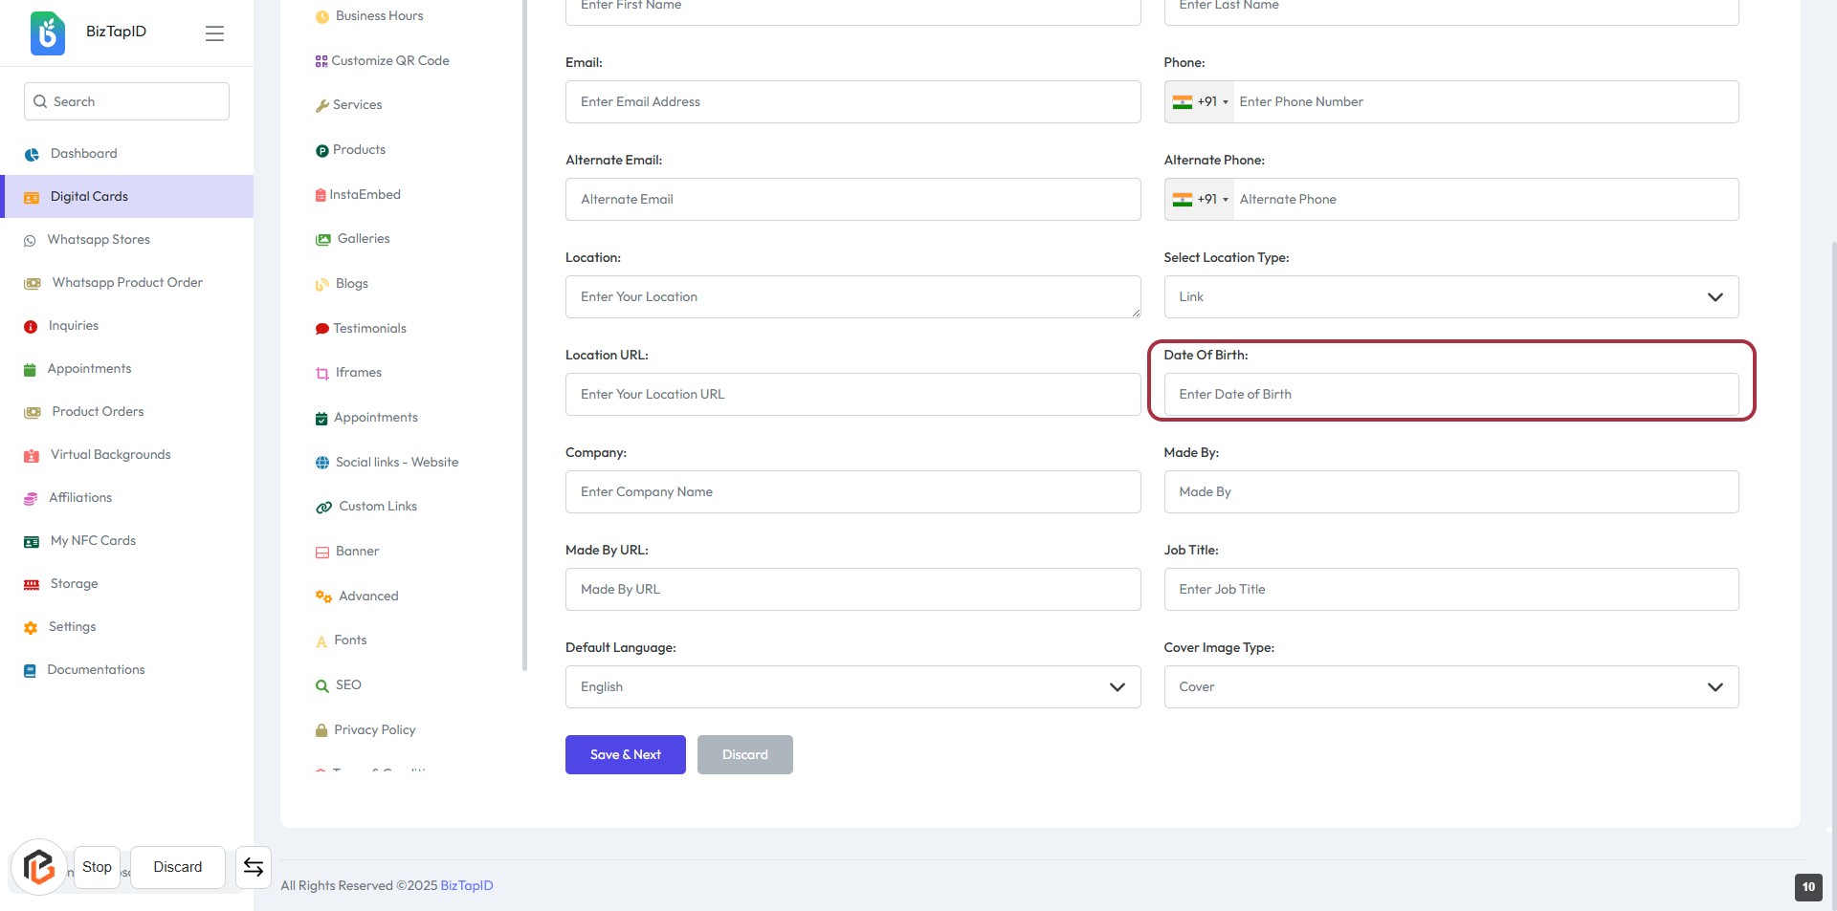Open the Select Location Type dropdown

pyautogui.click(x=1450, y=297)
